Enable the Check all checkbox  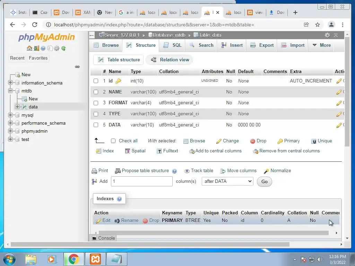tap(113, 141)
